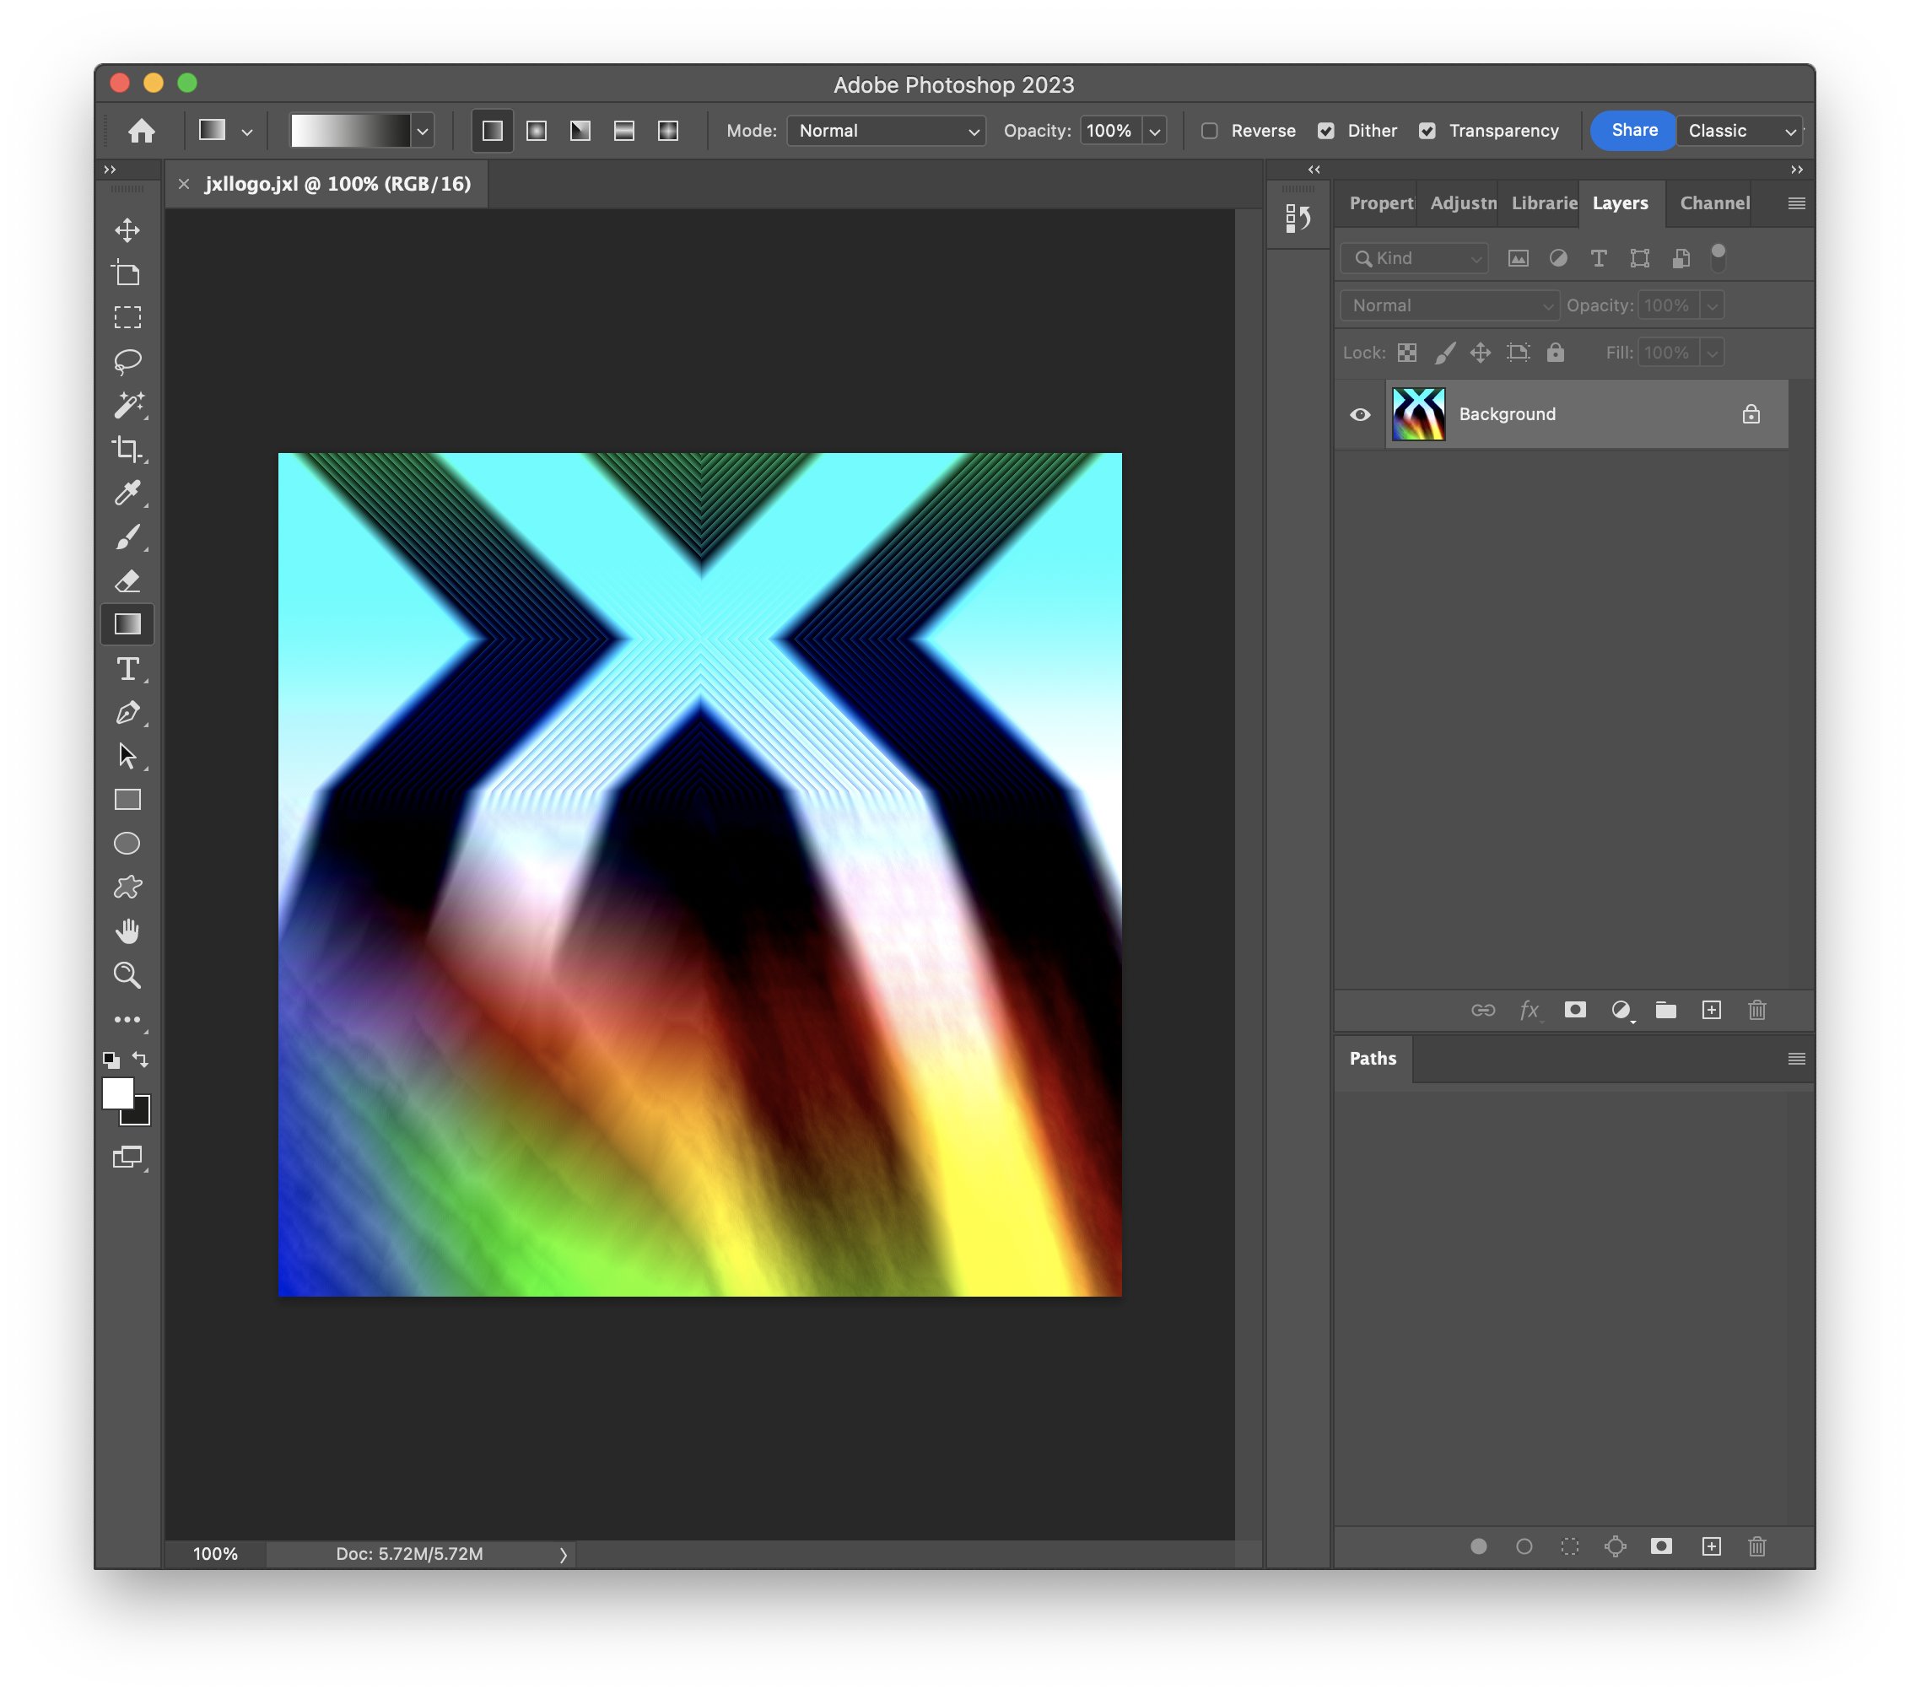Select the Lasso tool

point(128,361)
